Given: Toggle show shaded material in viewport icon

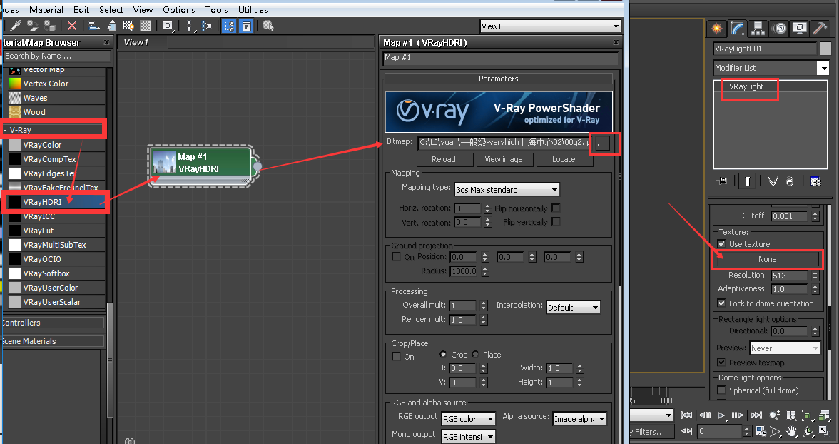Looking at the screenshot, I should (128, 26).
